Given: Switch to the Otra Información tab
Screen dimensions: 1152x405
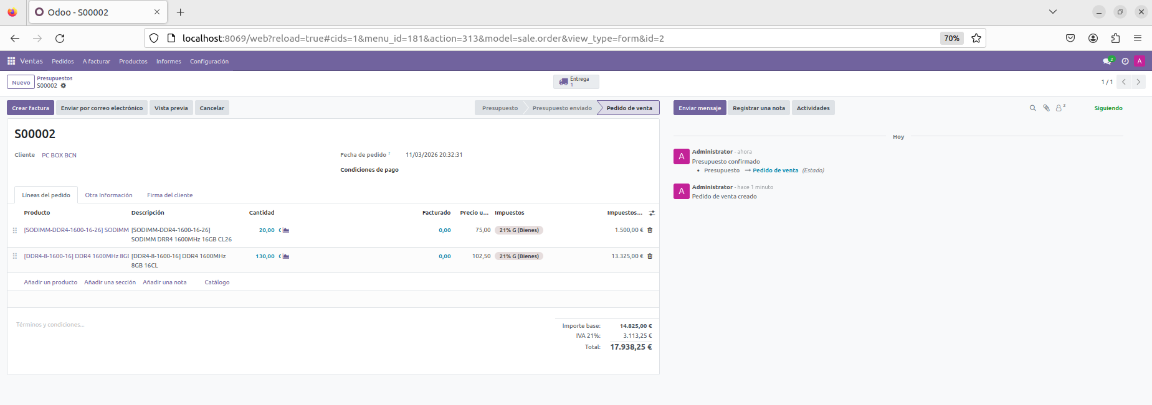Looking at the screenshot, I should pyautogui.click(x=108, y=195).
